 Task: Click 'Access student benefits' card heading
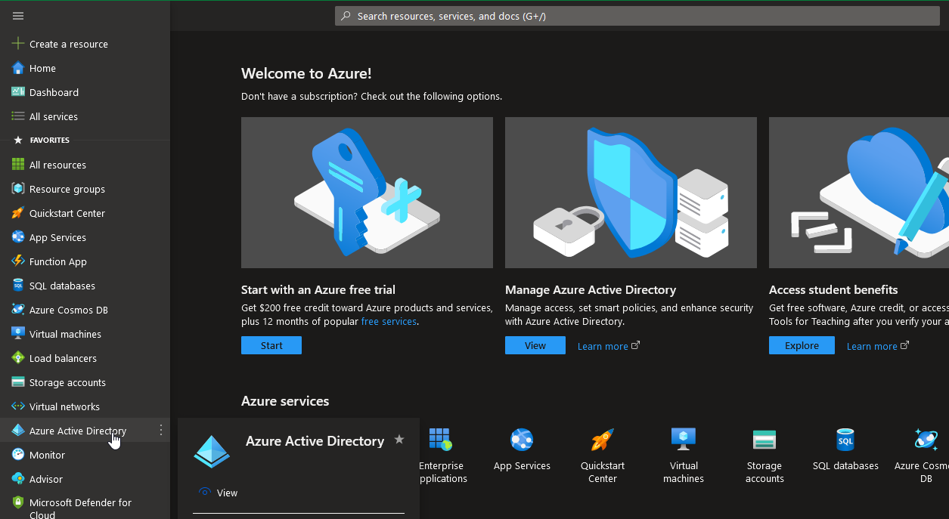click(x=833, y=289)
